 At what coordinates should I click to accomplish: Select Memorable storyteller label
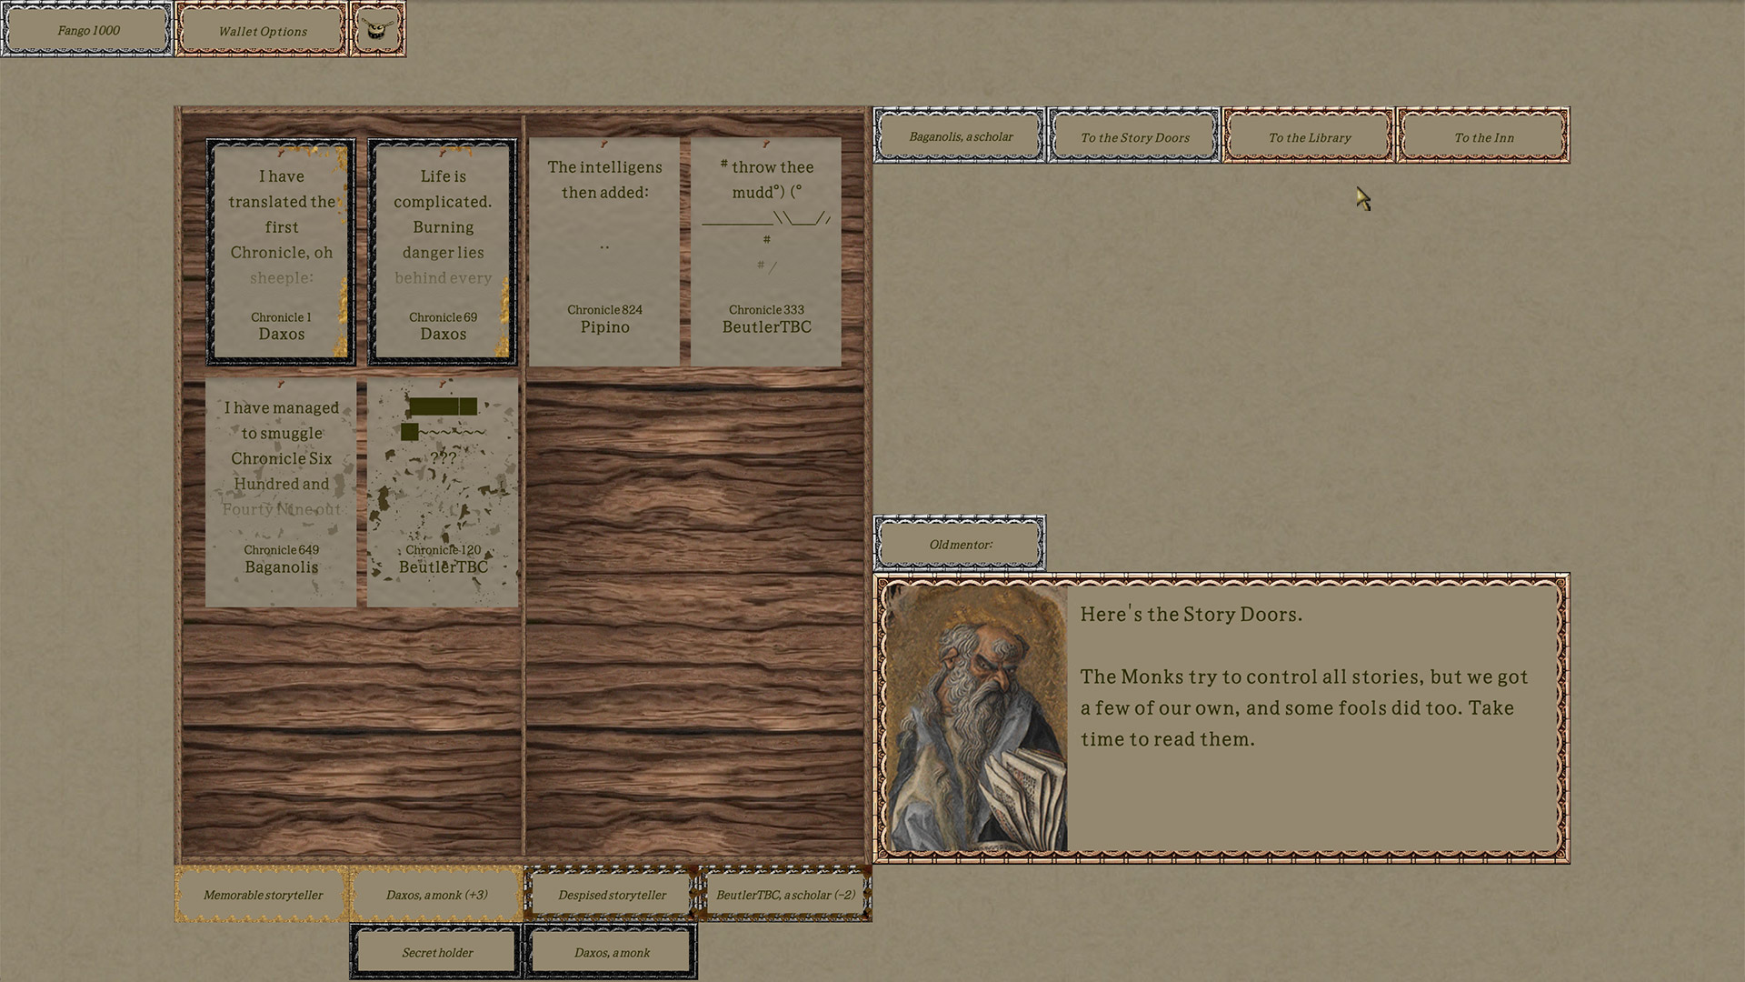pos(262,895)
